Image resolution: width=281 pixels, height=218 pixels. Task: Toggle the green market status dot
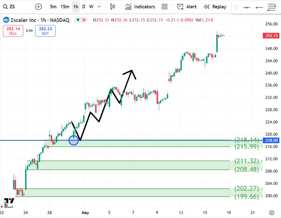pos(78,20)
